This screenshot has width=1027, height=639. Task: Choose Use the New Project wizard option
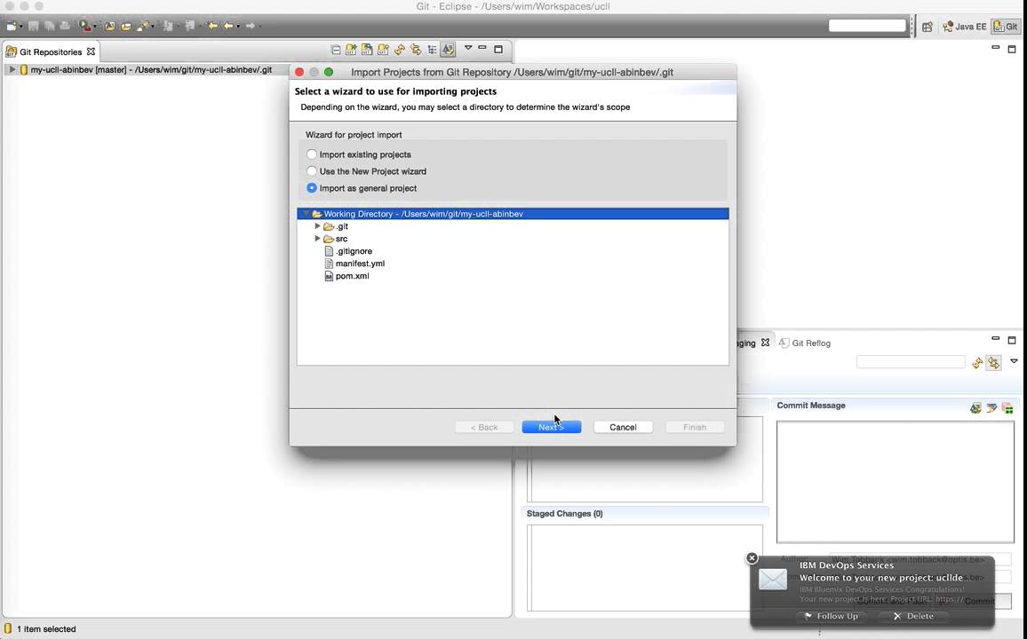point(312,171)
